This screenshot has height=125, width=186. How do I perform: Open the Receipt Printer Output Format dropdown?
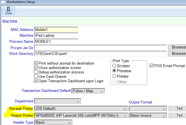148,108
